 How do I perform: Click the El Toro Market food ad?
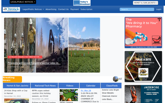pyautogui.click(x=143, y=66)
